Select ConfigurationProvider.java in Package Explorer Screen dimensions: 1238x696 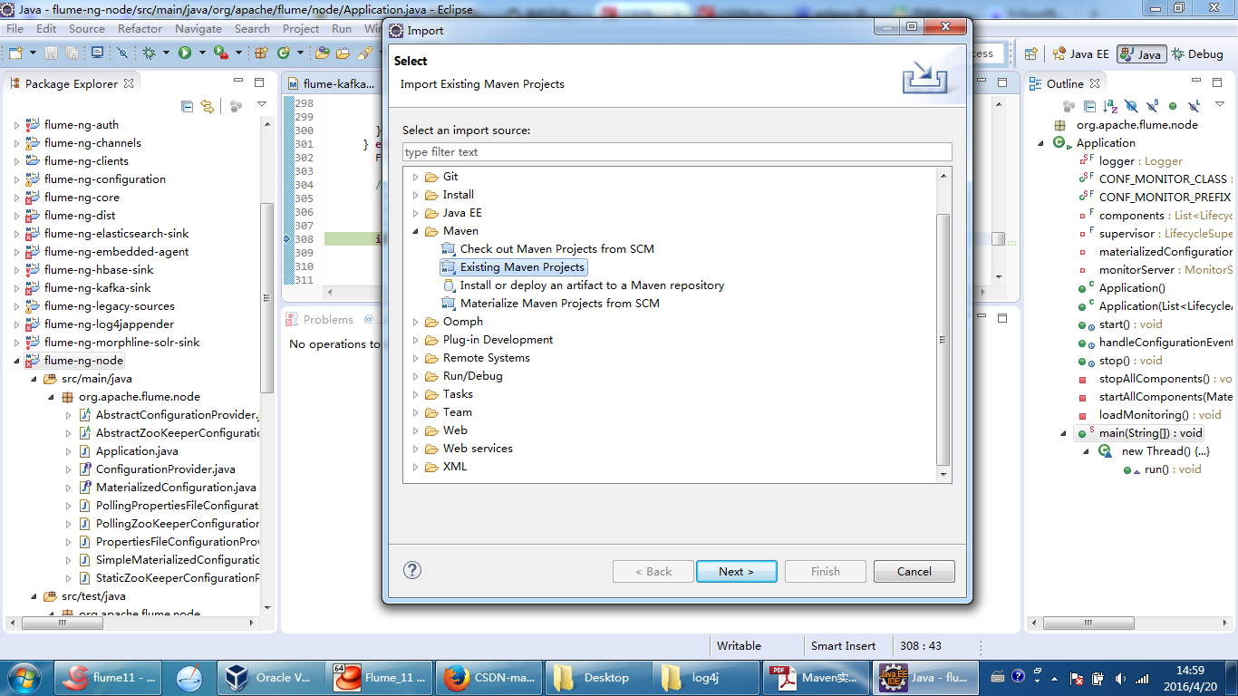tap(166, 469)
